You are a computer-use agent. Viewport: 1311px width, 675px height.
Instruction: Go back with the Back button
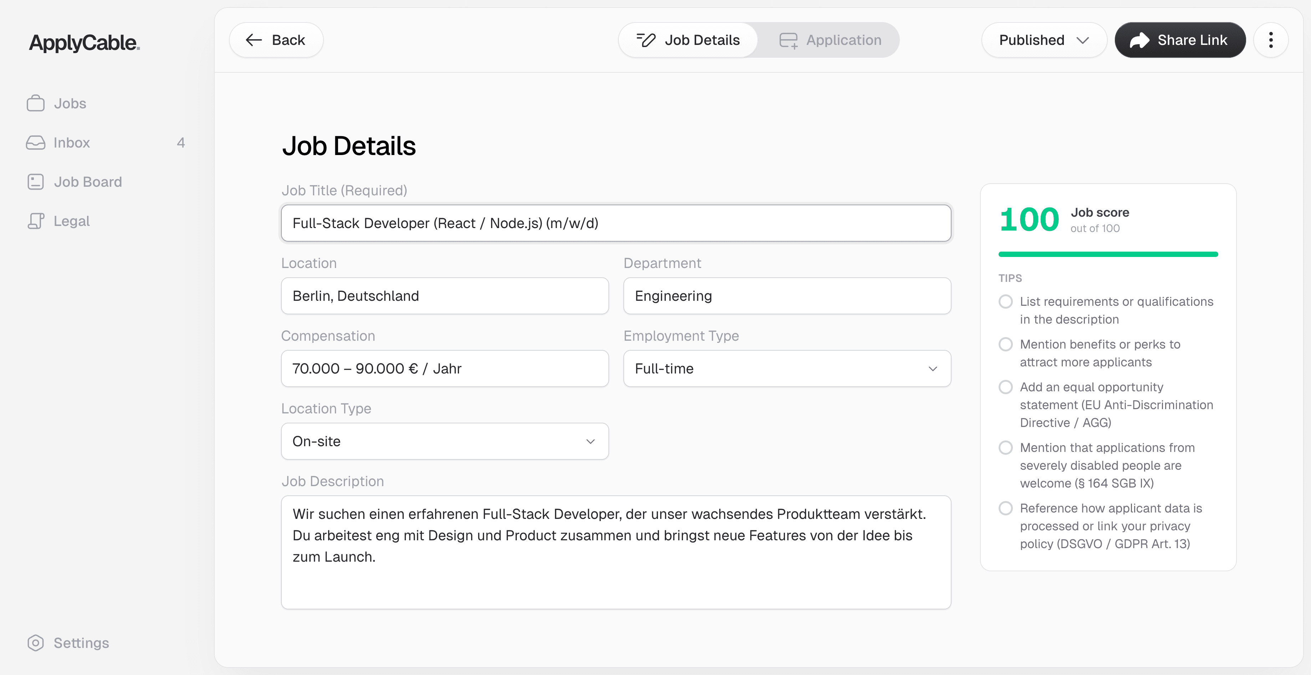coord(276,40)
